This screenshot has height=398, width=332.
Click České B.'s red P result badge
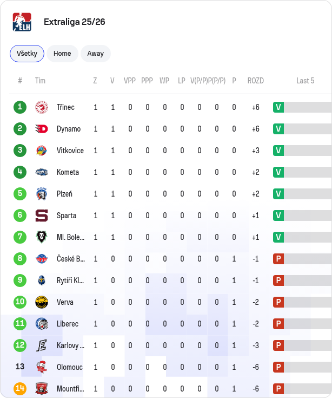pos(278,259)
